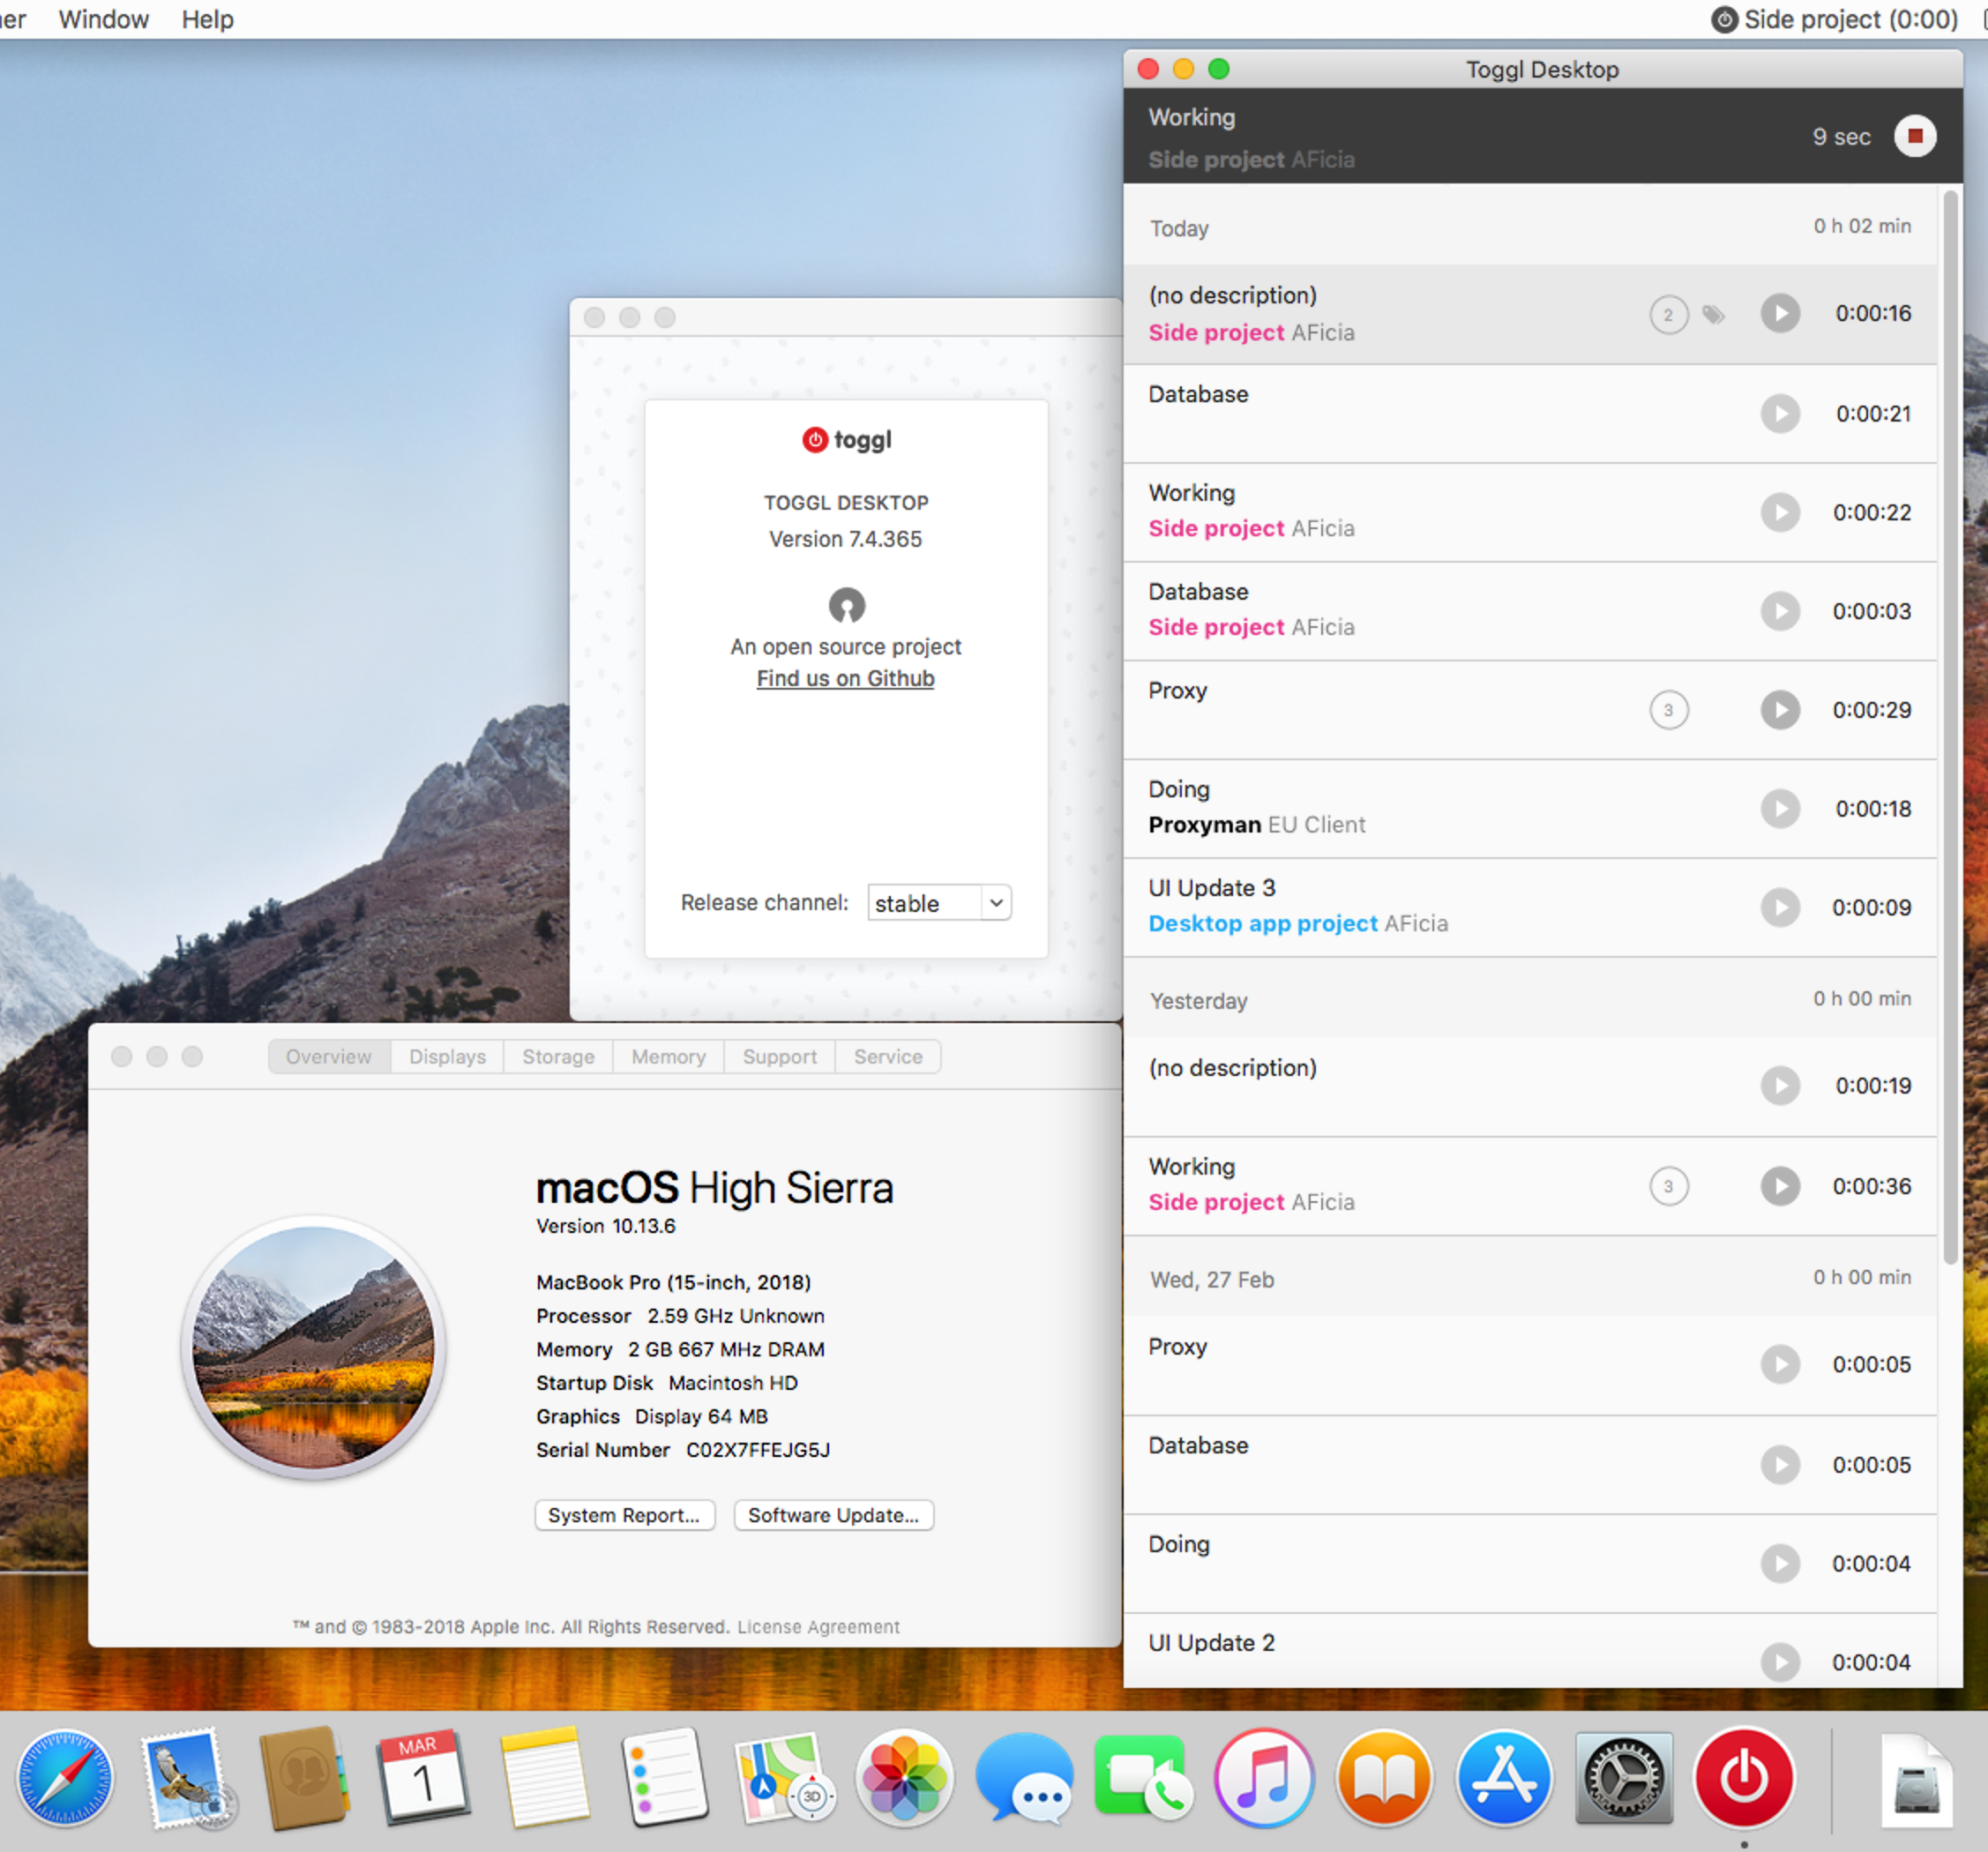This screenshot has height=1852, width=1988.
Task: Switch to the Storage tab
Action: [x=558, y=1056]
